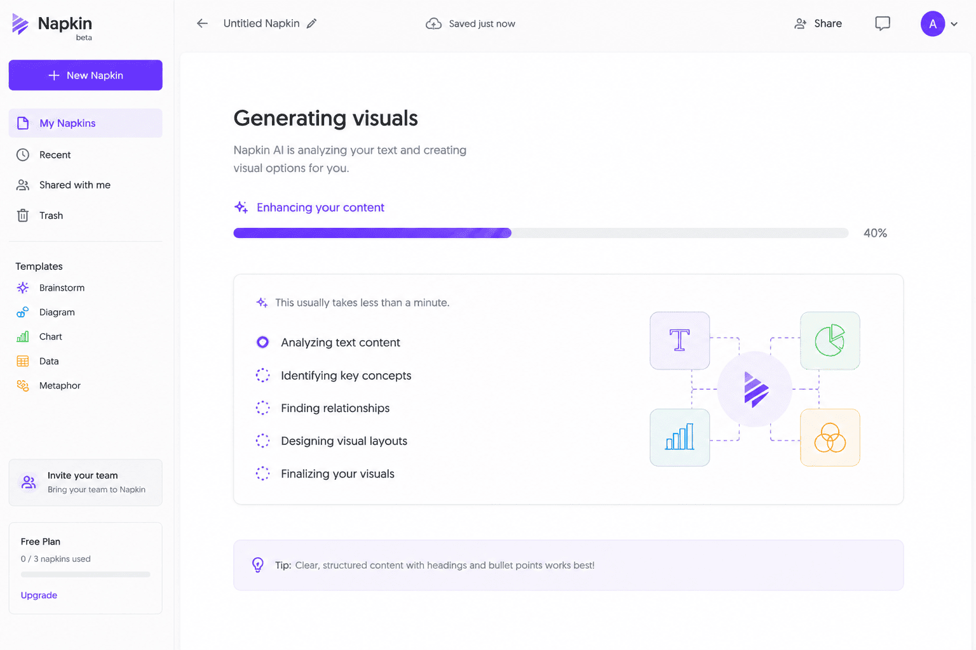Click the Designing visual layouts label
976x650 pixels.
344,441
